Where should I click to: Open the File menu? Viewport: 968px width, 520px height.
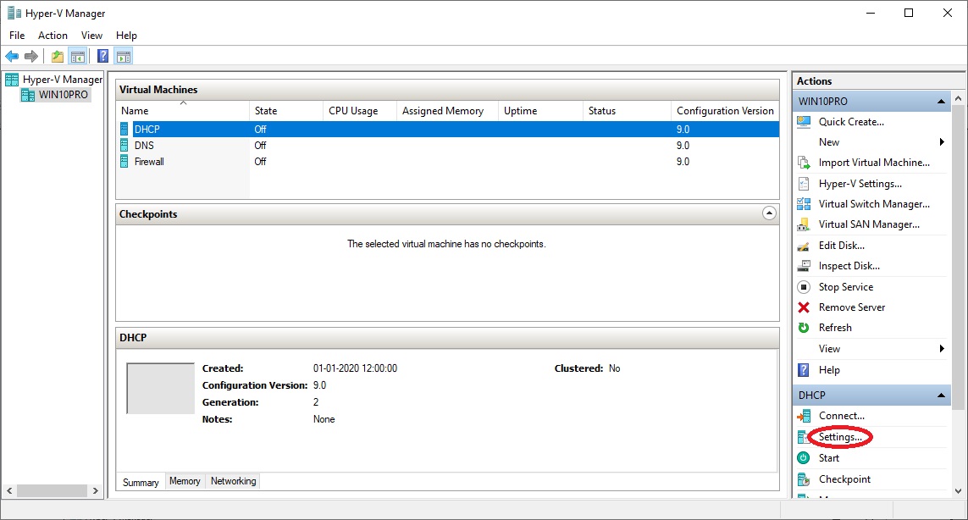click(17, 36)
